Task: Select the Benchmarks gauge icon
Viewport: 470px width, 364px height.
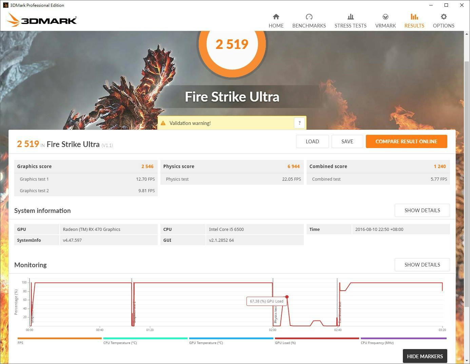Action: pyautogui.click(x=309, y=17)
